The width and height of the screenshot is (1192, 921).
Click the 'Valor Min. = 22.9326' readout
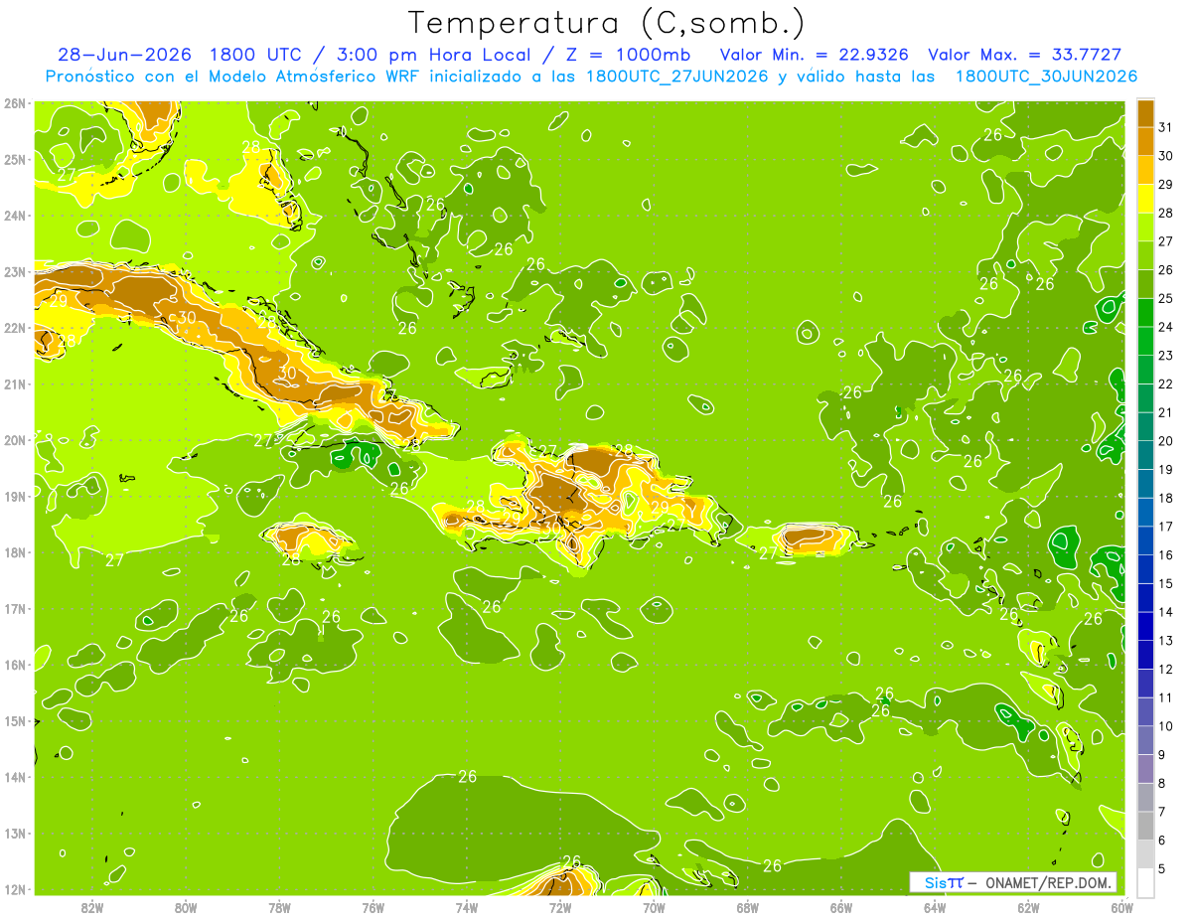tap(813, 55)
